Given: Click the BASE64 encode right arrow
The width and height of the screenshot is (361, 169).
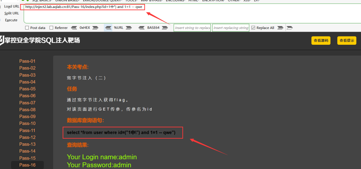Looking at the screenshot, I should (x=165, y=28).
